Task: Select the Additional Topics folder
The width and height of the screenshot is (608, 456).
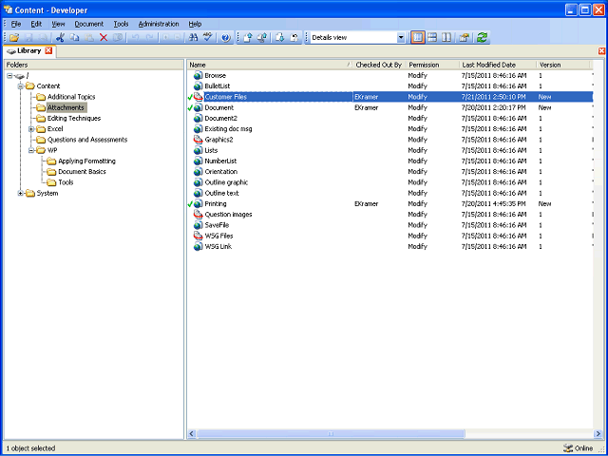Action: coord(71,97)
